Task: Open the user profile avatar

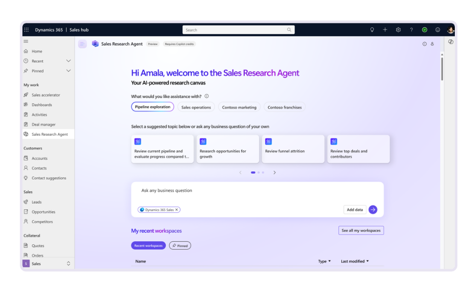Action: point(450,30)
